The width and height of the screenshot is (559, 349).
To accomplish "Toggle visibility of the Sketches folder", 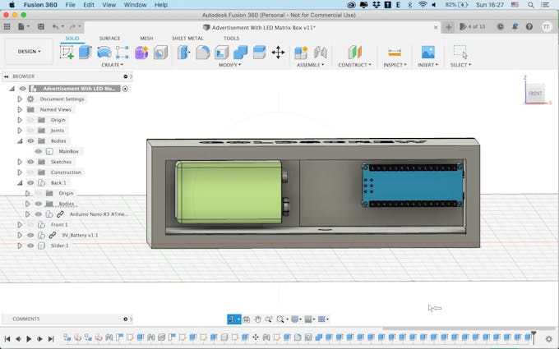I will click(x=30, y=162).
